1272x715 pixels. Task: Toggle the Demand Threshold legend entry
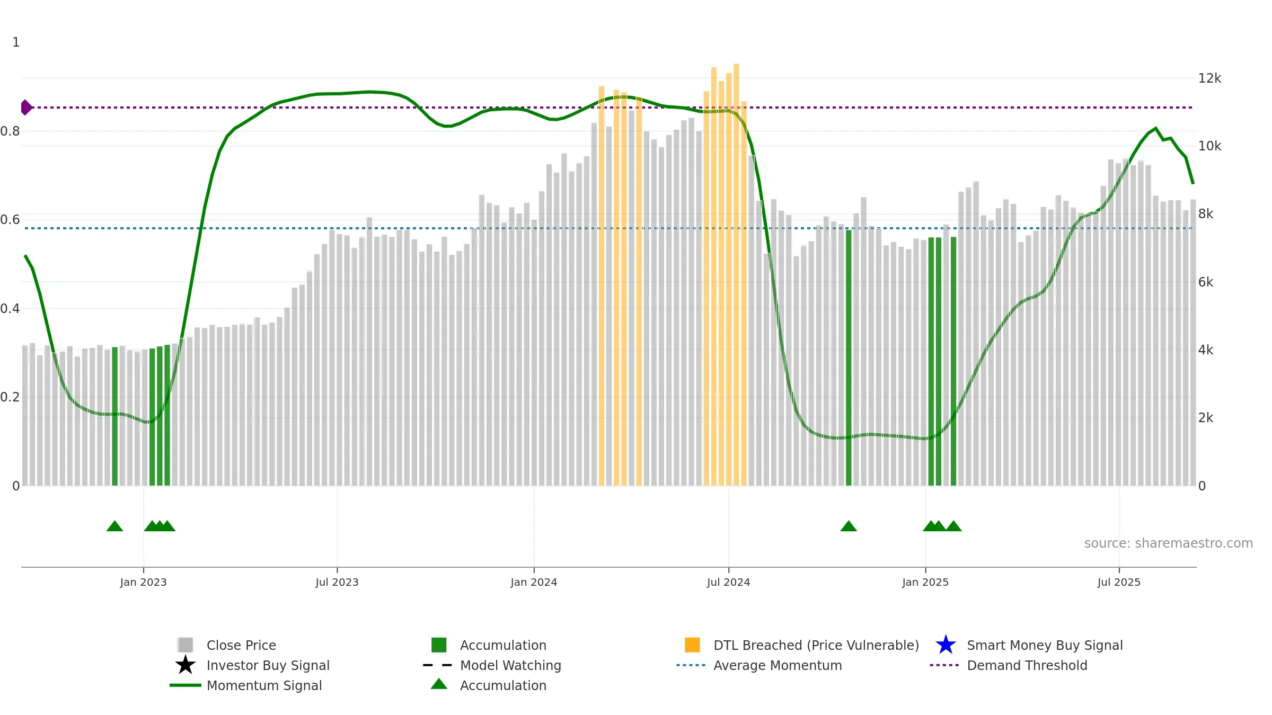click(1009, 665)
